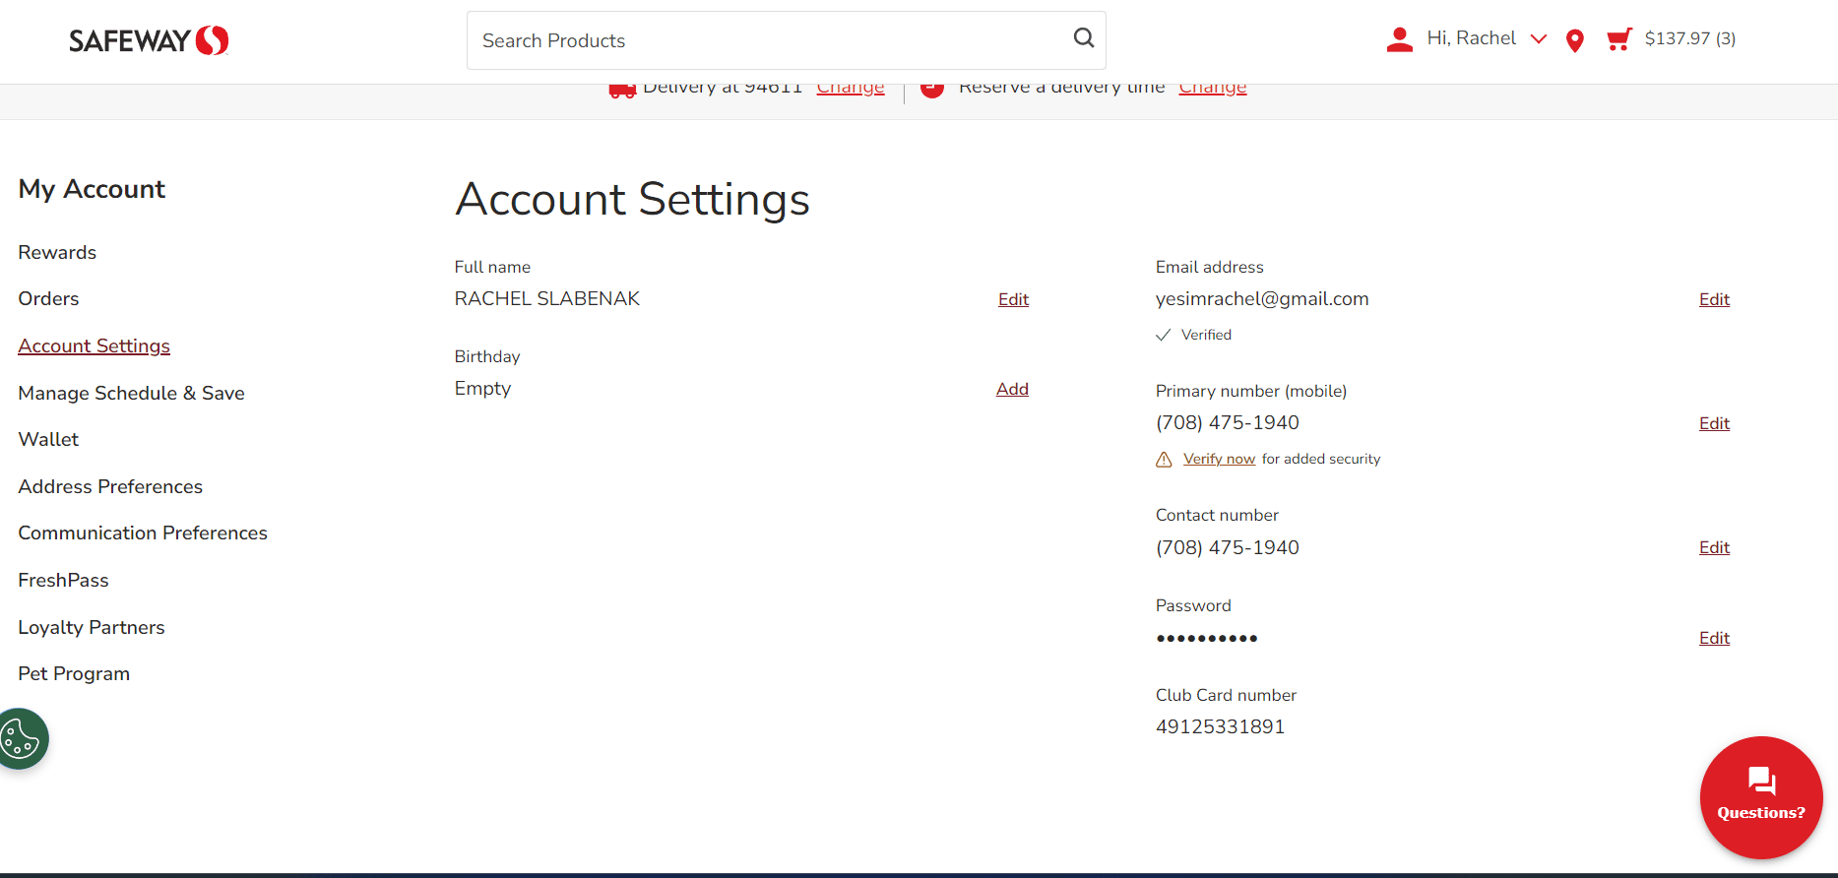Open the user profile icon
Viewport: 1838px width, 878px height.
coord(1399,39)
